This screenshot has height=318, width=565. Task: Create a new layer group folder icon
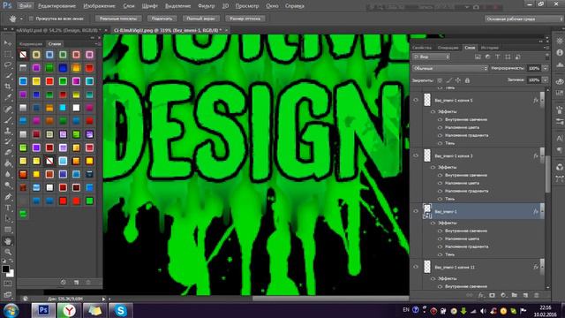[514, 295]
